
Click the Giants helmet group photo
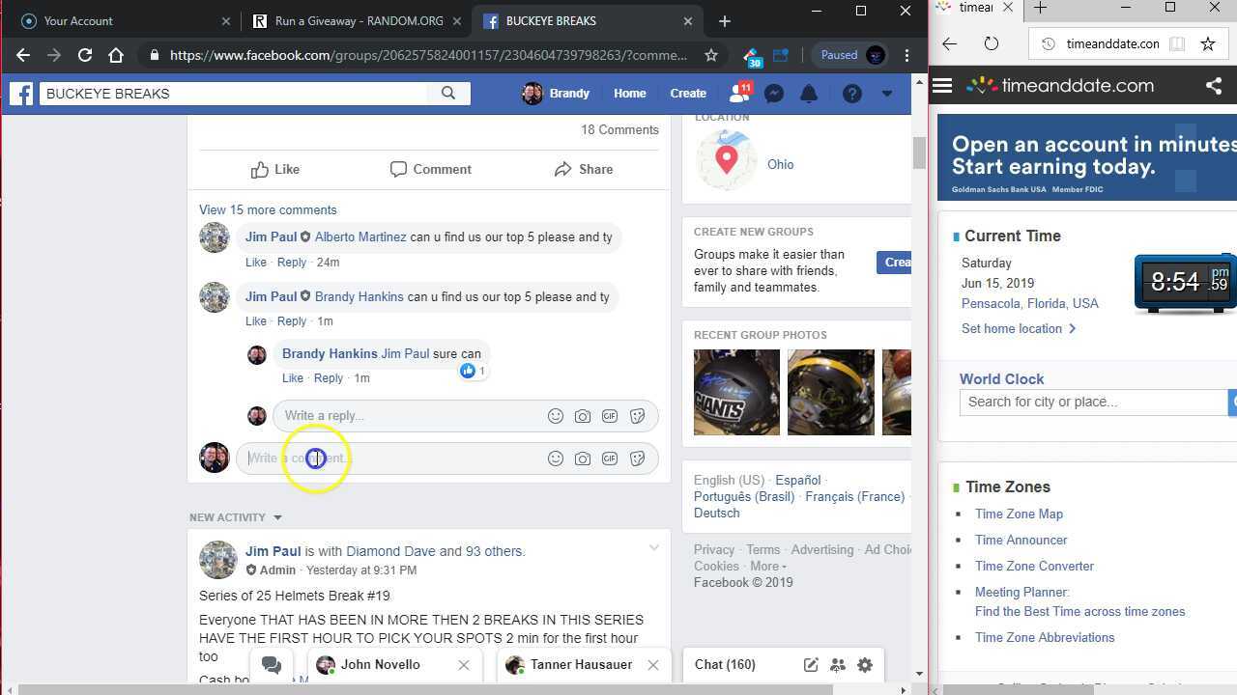pos(736,392)
